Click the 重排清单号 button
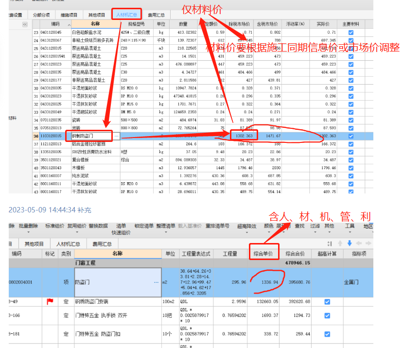 point(217,226)
